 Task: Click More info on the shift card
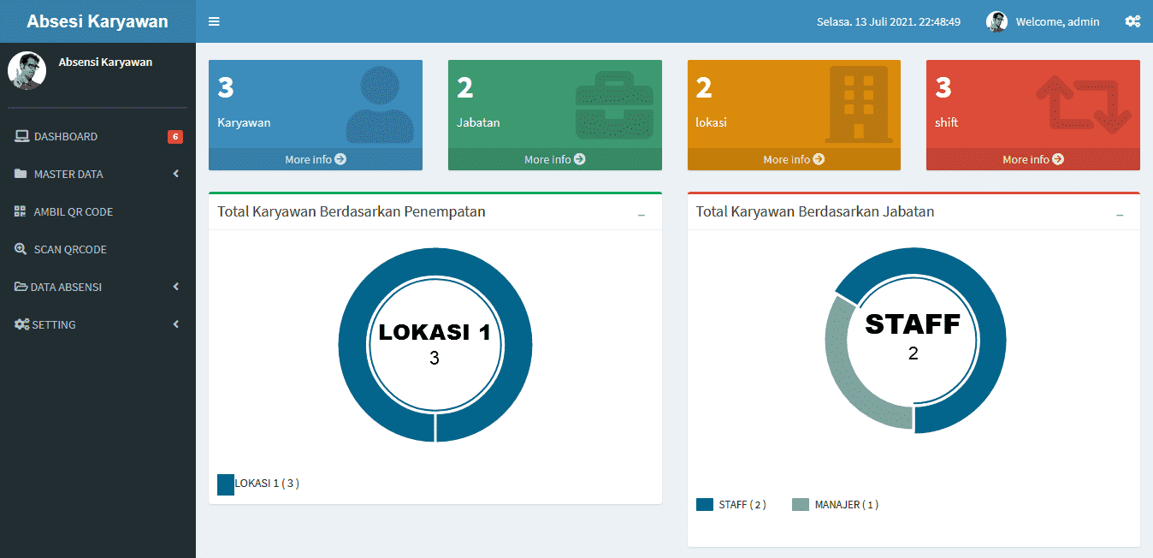(1032, 159)
